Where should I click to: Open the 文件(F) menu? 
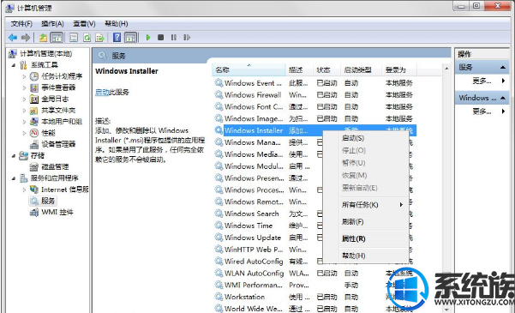click(21, 24)
